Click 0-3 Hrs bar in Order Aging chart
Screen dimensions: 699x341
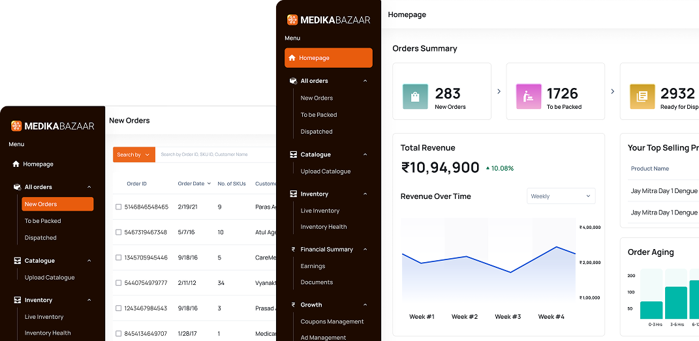coord(651,310)
